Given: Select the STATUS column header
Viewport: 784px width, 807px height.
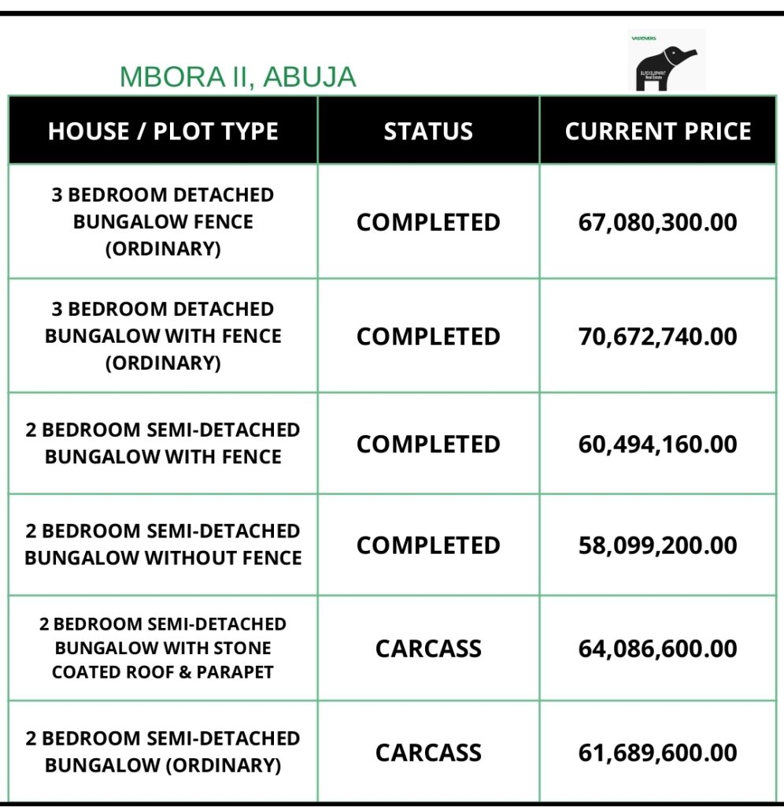Looking at the screenshot, I should click(428, 131).
